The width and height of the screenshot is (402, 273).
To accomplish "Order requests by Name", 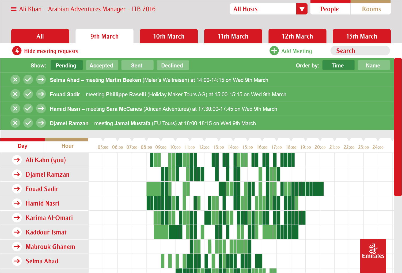I will click(x=373, y=65).
